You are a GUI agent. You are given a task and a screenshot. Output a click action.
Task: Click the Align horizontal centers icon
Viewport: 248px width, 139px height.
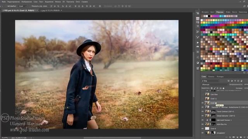point(66,6)
